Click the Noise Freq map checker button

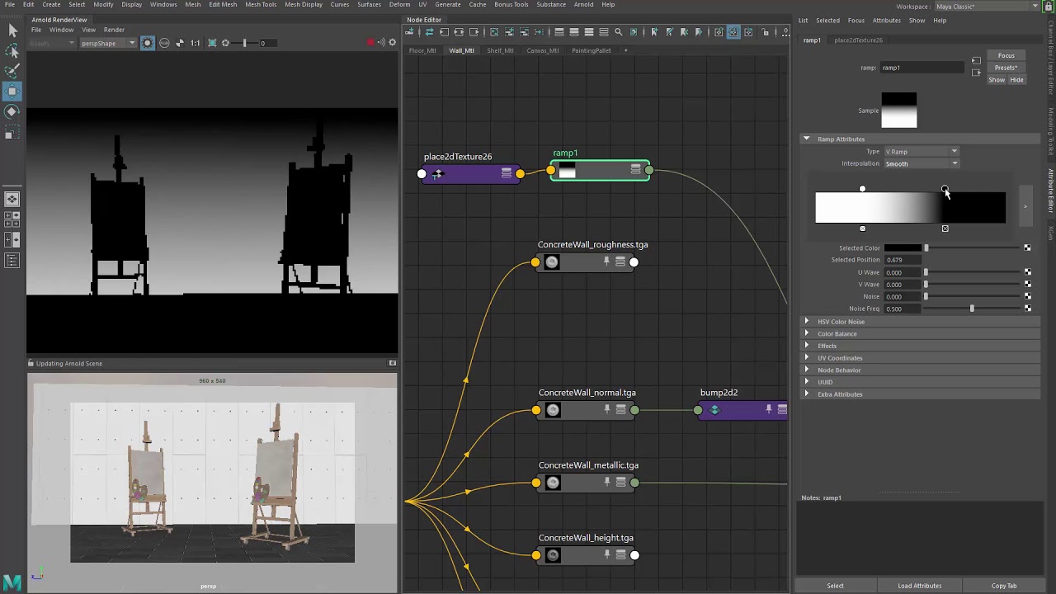tap(1027, 309)
